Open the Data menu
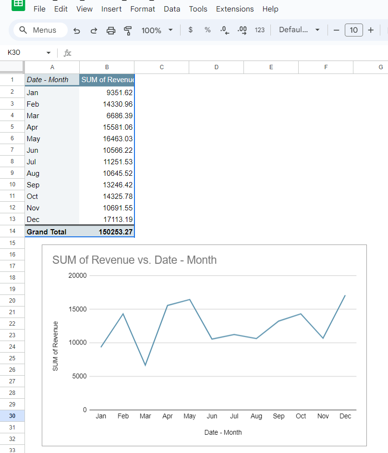This screenshot has height=453, width=388. [172, 9]
